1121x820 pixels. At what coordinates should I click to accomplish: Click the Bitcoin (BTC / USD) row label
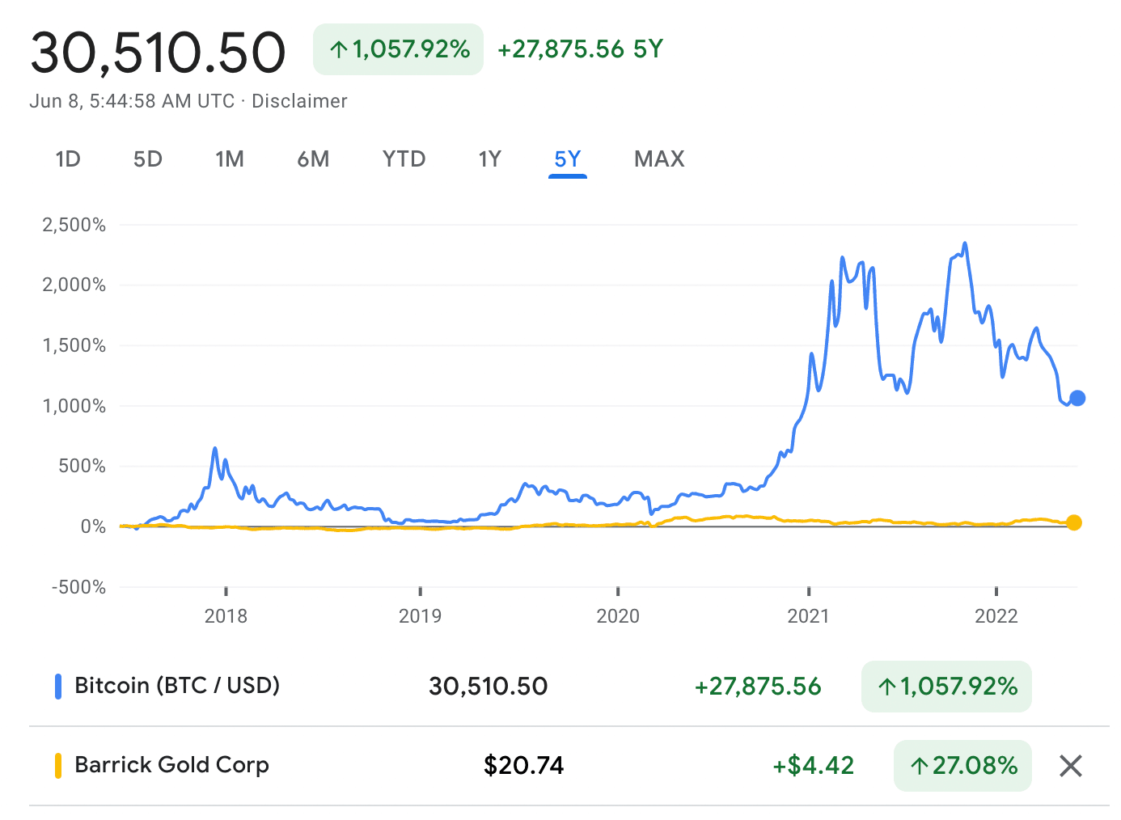point(176,686)
